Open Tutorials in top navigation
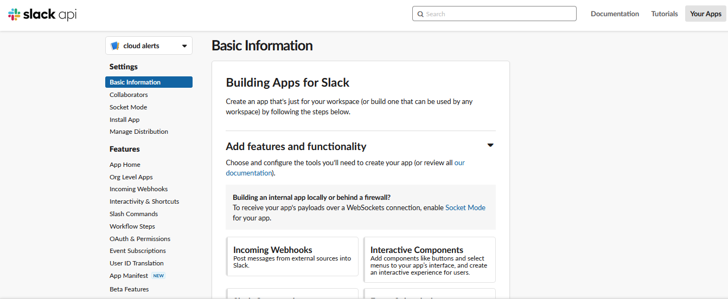Viewport: 728px width, 299px height. point(665,14)
